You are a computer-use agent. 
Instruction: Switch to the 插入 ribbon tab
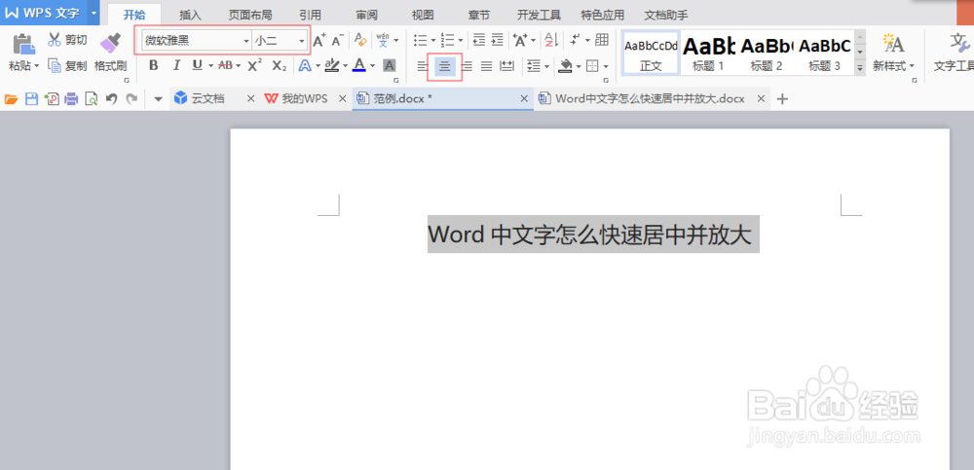click(x=190, y=15)
